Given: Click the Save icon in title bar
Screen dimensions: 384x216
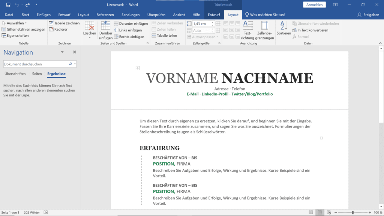Looking at the screenshot, I should pos(8,5).
